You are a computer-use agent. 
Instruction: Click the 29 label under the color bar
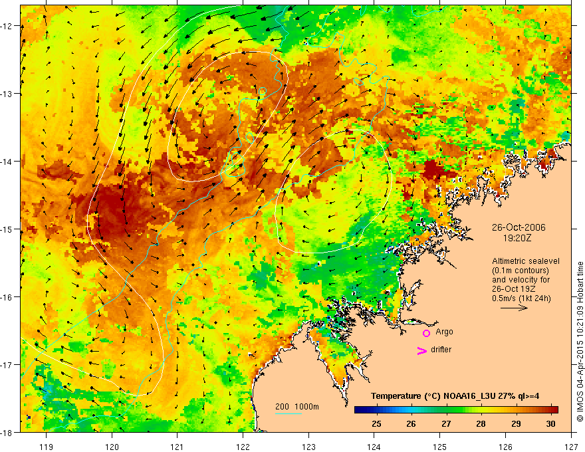(x=516, y=423)
